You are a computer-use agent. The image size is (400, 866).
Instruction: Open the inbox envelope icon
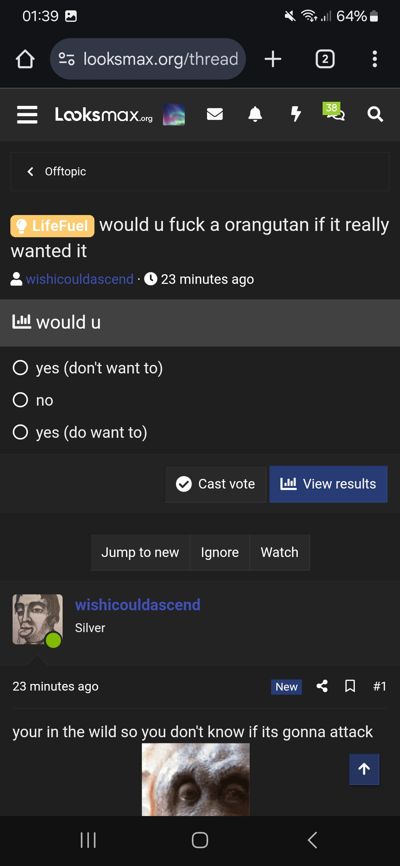[x=215, y=114]
